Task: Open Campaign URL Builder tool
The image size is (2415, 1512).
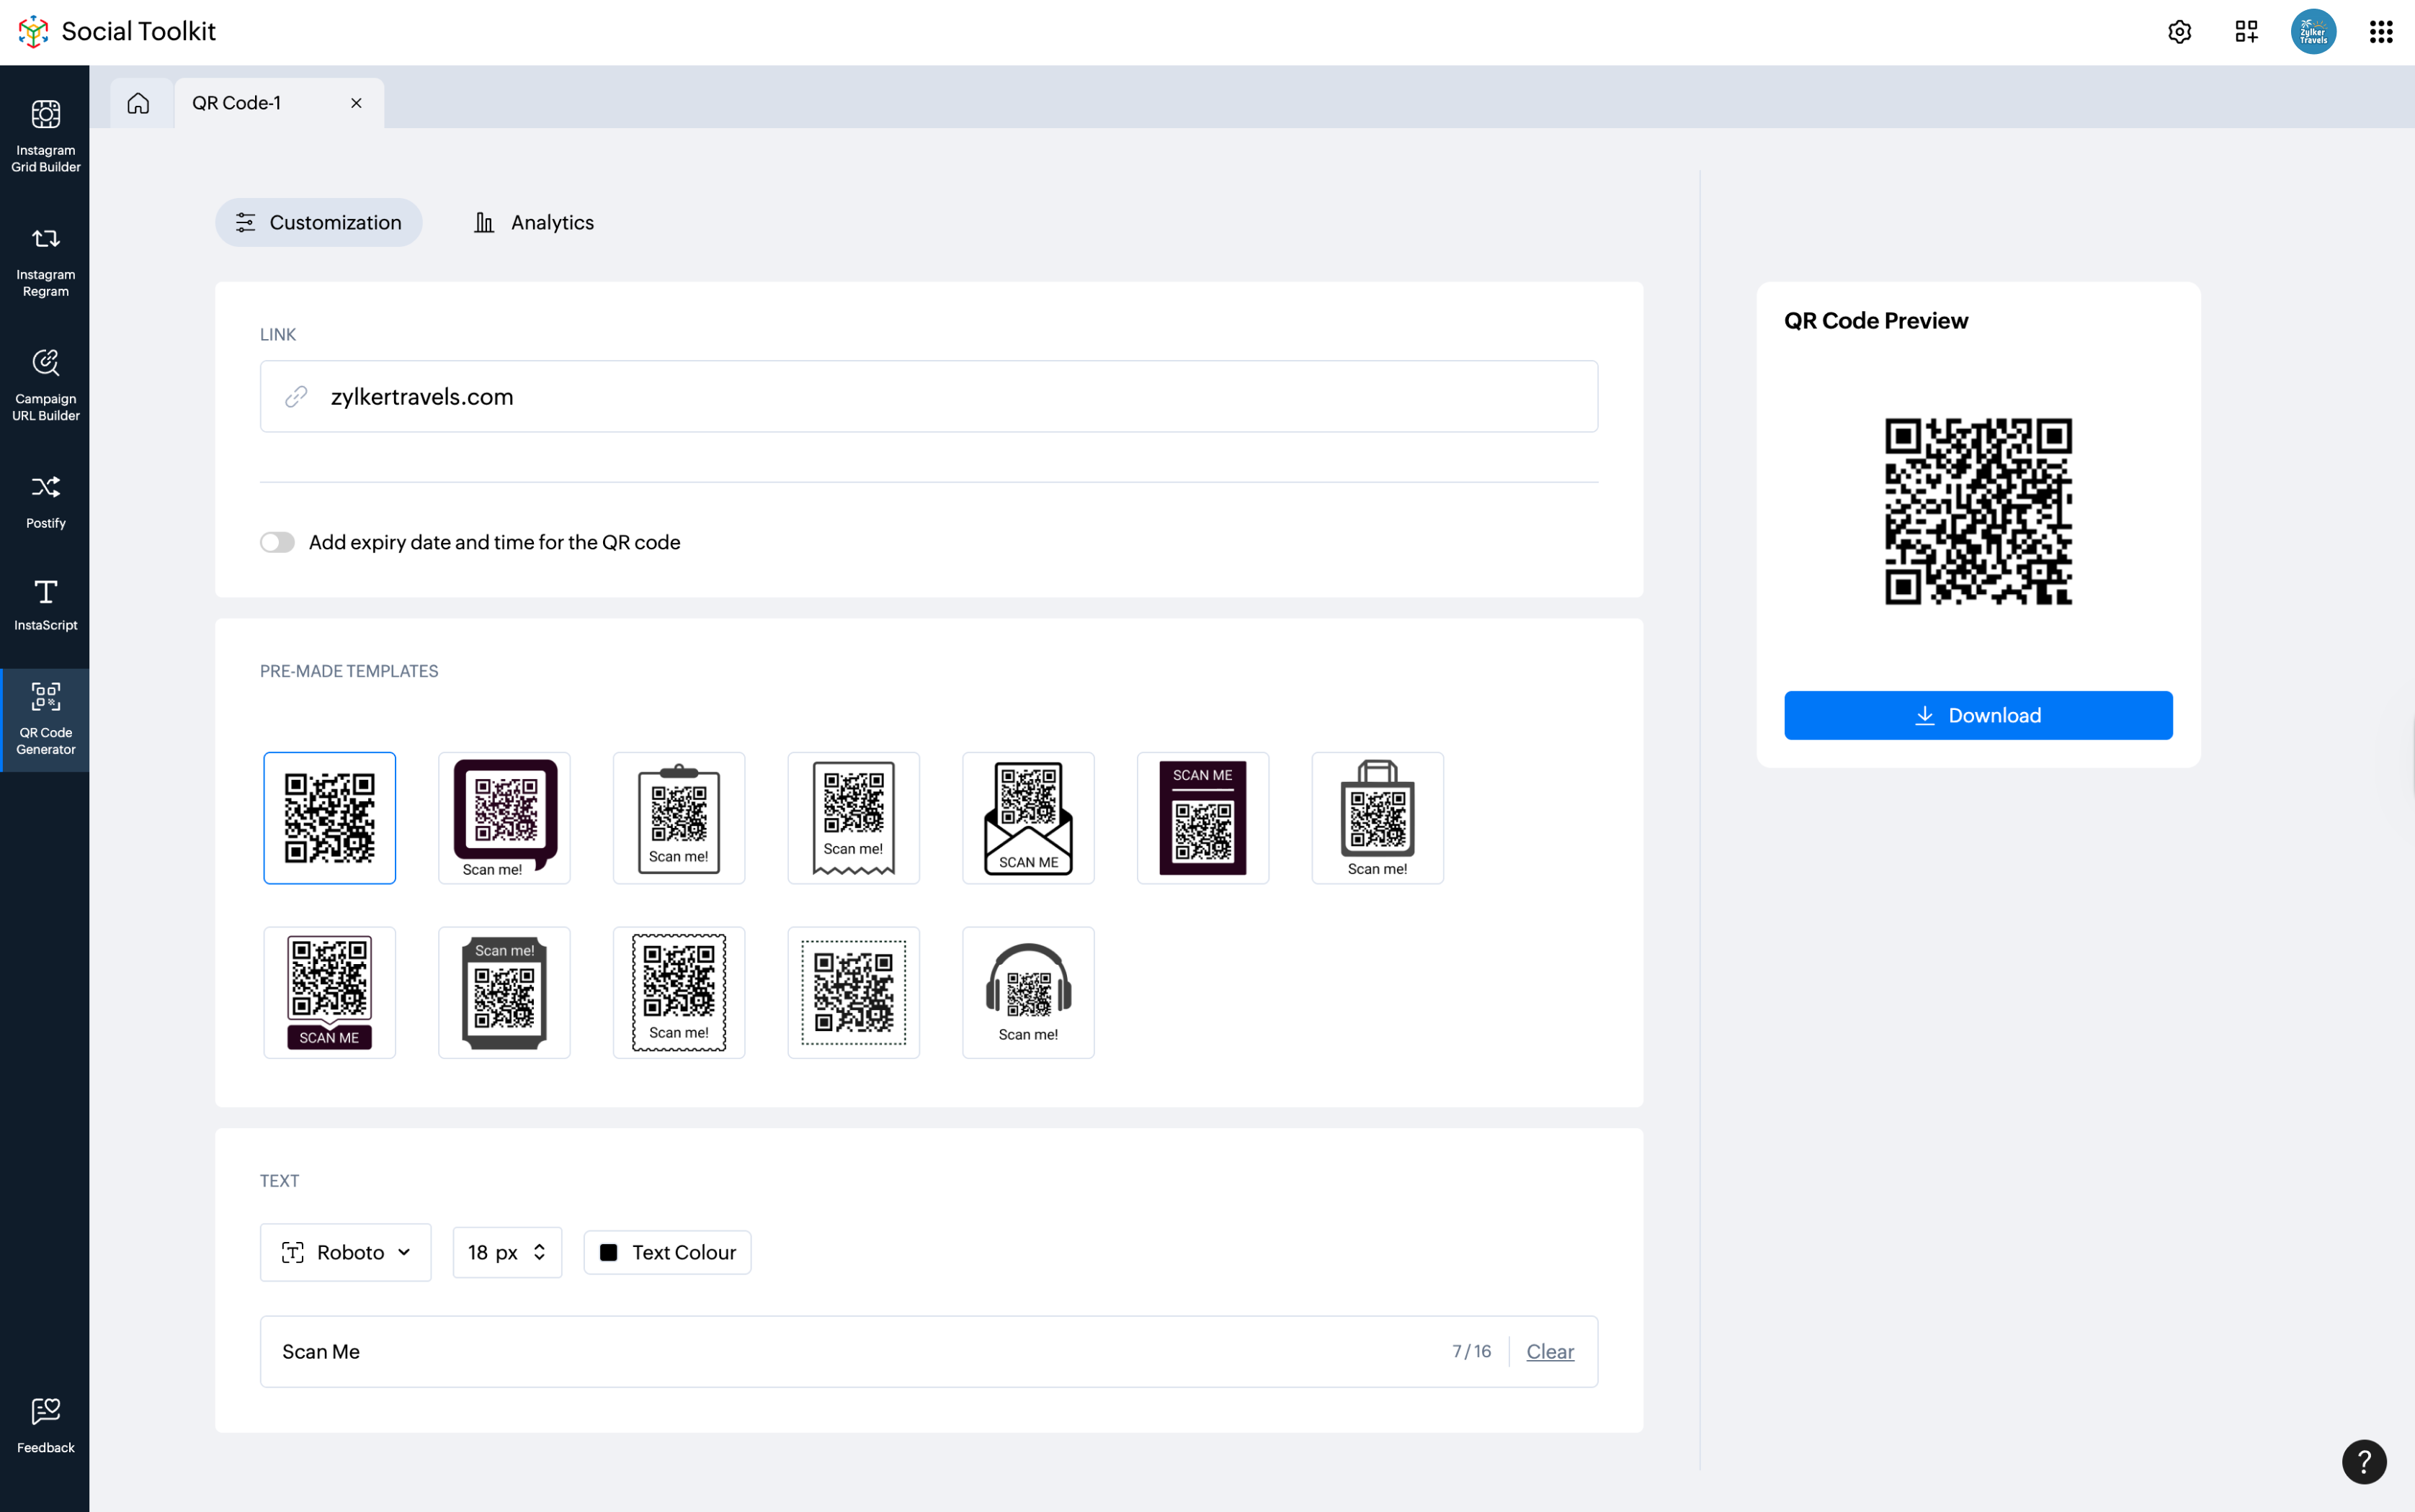Action: [x=45, y=384]
